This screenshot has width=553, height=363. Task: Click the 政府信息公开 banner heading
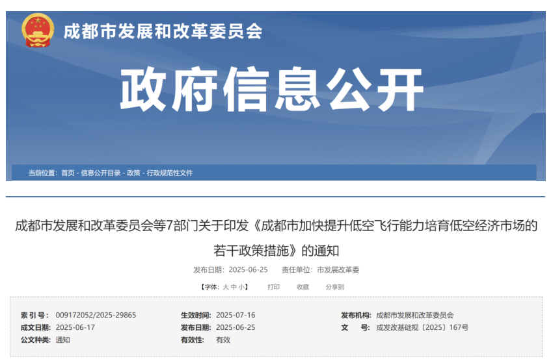(x=271, y=90)
